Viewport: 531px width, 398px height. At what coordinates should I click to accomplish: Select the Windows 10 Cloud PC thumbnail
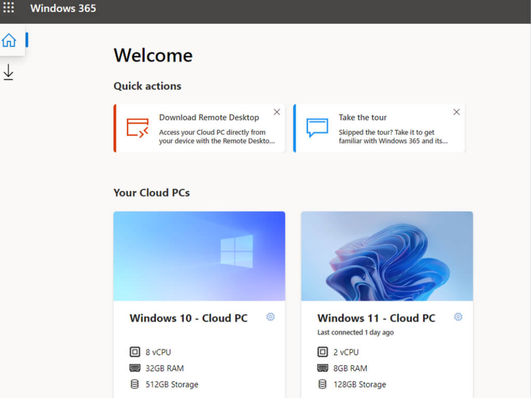point(200,256)
